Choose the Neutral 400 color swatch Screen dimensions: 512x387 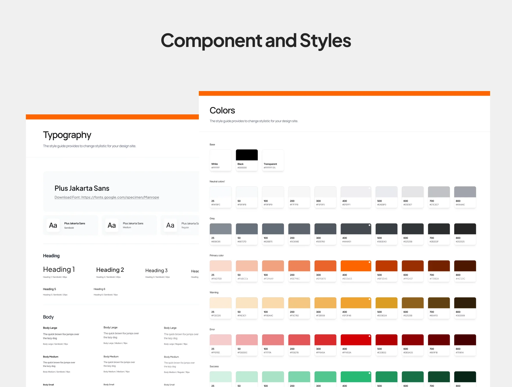(356, 197)
